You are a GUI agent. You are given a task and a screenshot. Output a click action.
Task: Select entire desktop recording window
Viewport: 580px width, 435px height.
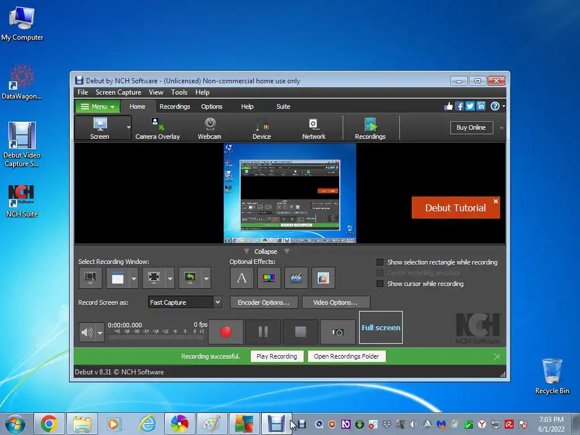click(x=91, y=278)
